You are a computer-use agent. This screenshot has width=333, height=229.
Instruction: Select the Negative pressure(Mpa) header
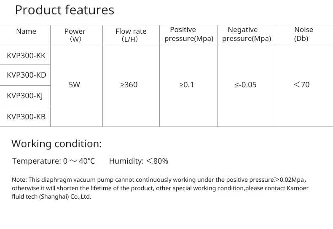(246, 34)
